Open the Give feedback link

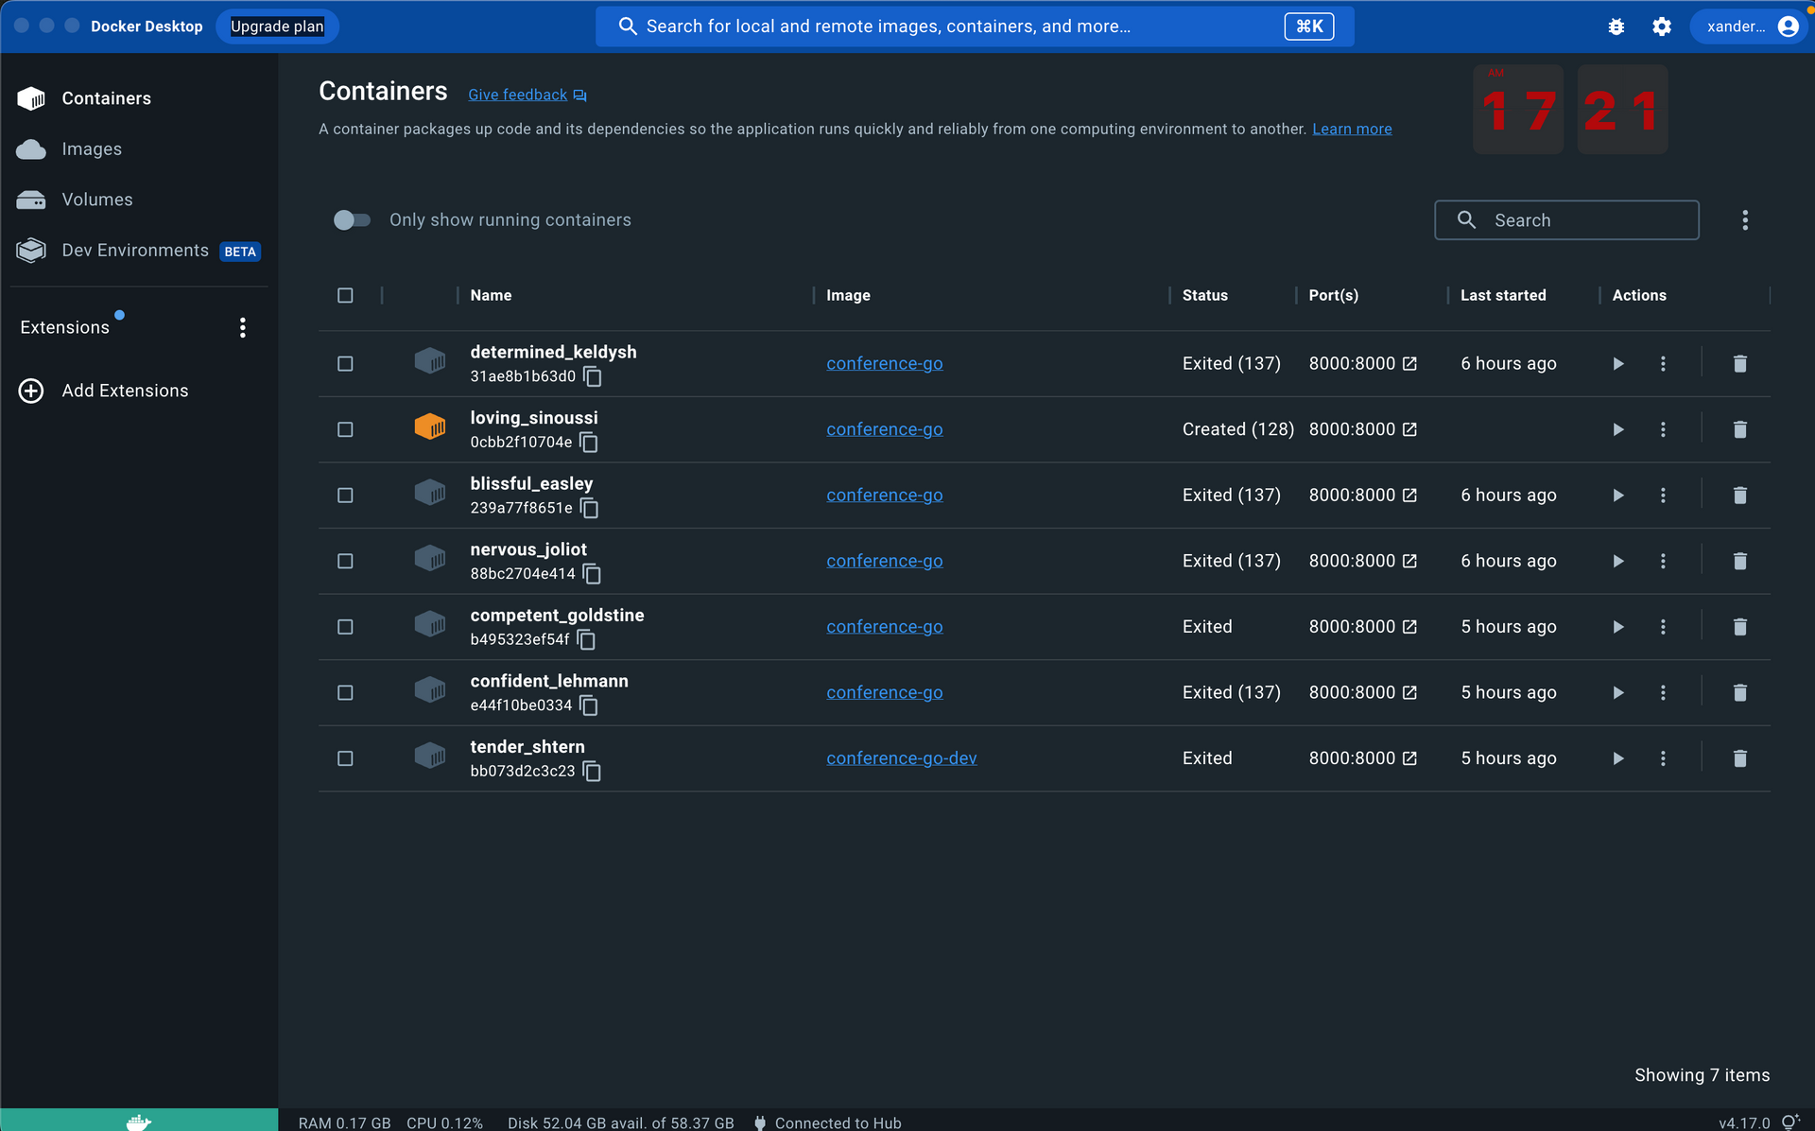tap(527, 96)
